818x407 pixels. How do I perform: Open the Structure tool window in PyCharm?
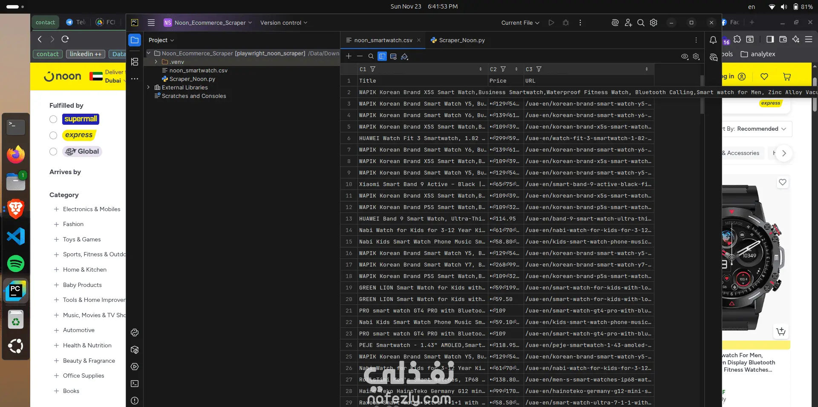pyautogui.click(x=135, y=62)
